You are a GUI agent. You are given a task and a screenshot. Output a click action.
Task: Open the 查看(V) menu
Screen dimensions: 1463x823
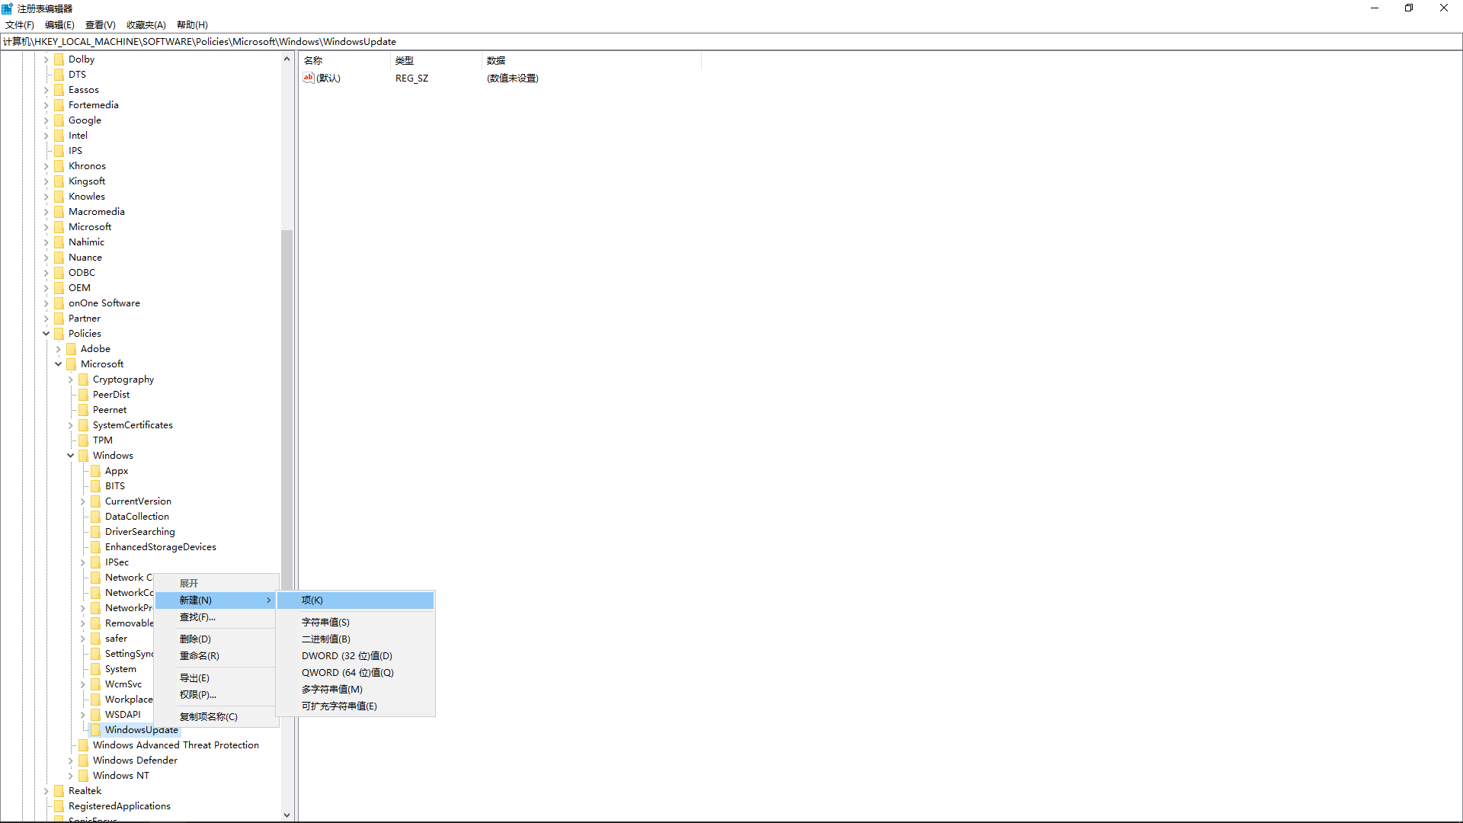100,24
